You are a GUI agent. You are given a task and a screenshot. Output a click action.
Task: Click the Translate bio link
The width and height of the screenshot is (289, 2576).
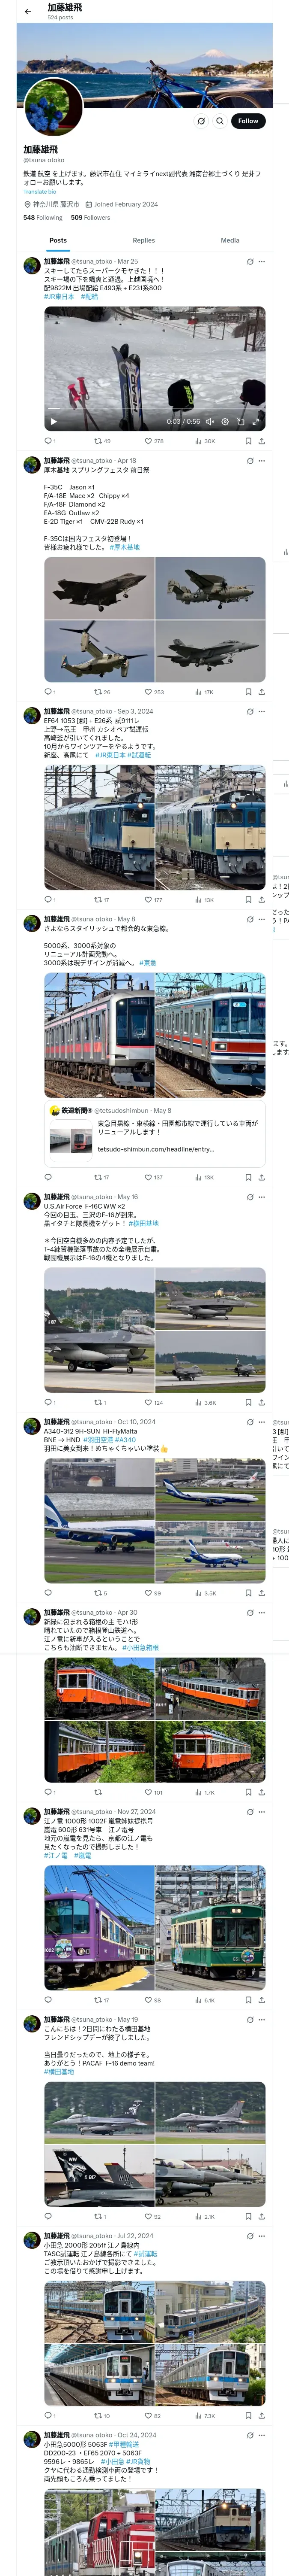pyautogui.click(x=40, y=192)
